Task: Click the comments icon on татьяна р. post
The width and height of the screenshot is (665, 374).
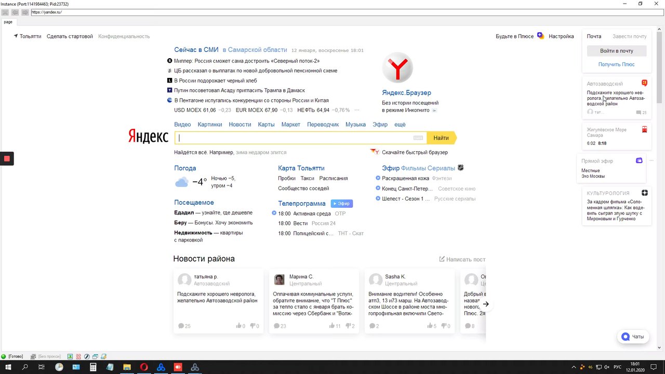Action: [181, 326]
